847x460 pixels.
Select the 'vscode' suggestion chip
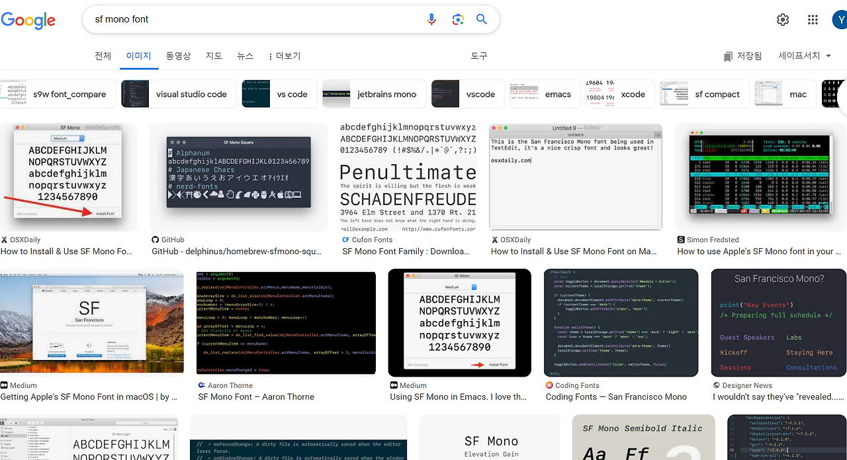pos(467,94)
